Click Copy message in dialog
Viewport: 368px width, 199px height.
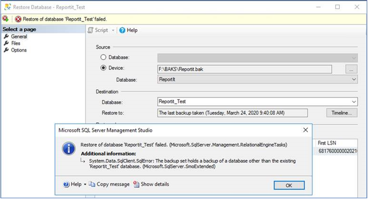pyautogui.click(x=113, y=184)
